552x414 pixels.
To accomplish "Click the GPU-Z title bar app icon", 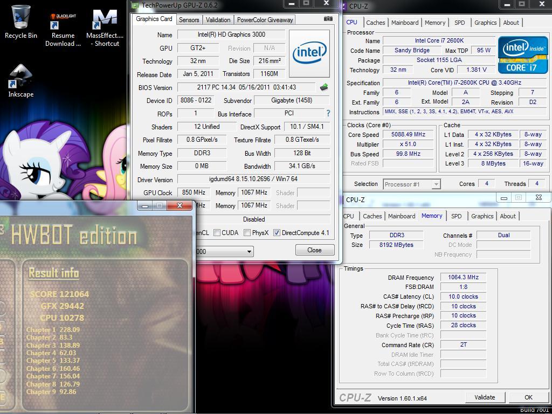I will [x=135, y=5].
